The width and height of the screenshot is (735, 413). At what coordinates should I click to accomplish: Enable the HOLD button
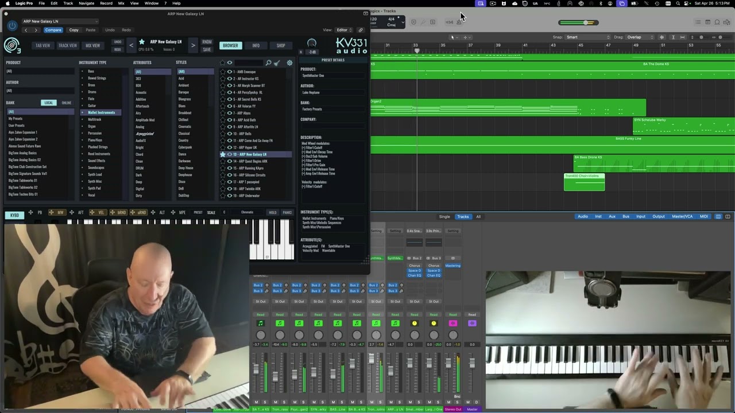[x=273, y=212]
